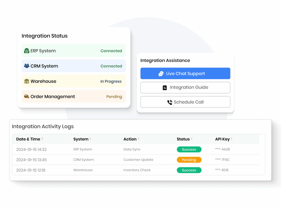Click Warehouse in the activity logs
The width and height of the screenshot is (281, 208).
pyautogui.click(x=83, y=170)
